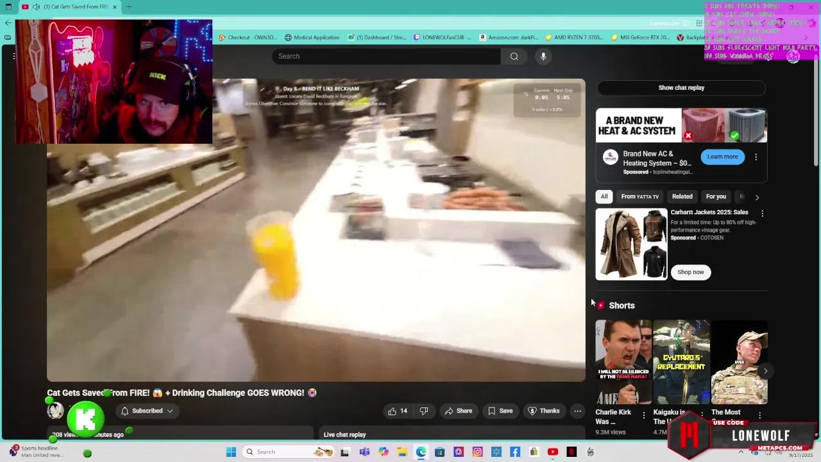Open Facebook from taskbar

[515, 452]
